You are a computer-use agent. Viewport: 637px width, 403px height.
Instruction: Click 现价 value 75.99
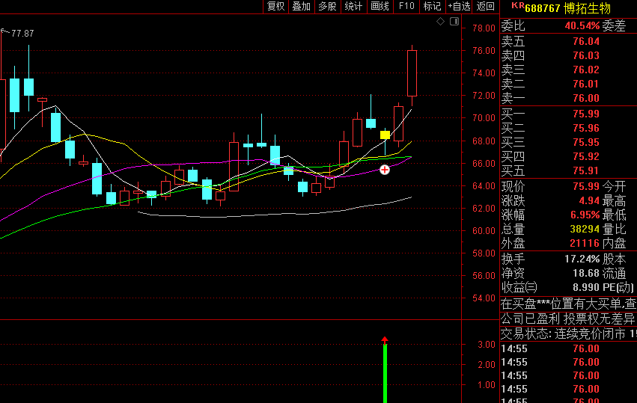pos(586,186)
